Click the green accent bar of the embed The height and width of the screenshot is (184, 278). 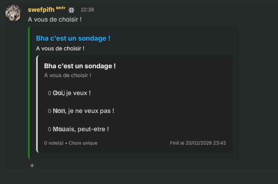click(29, 93)
